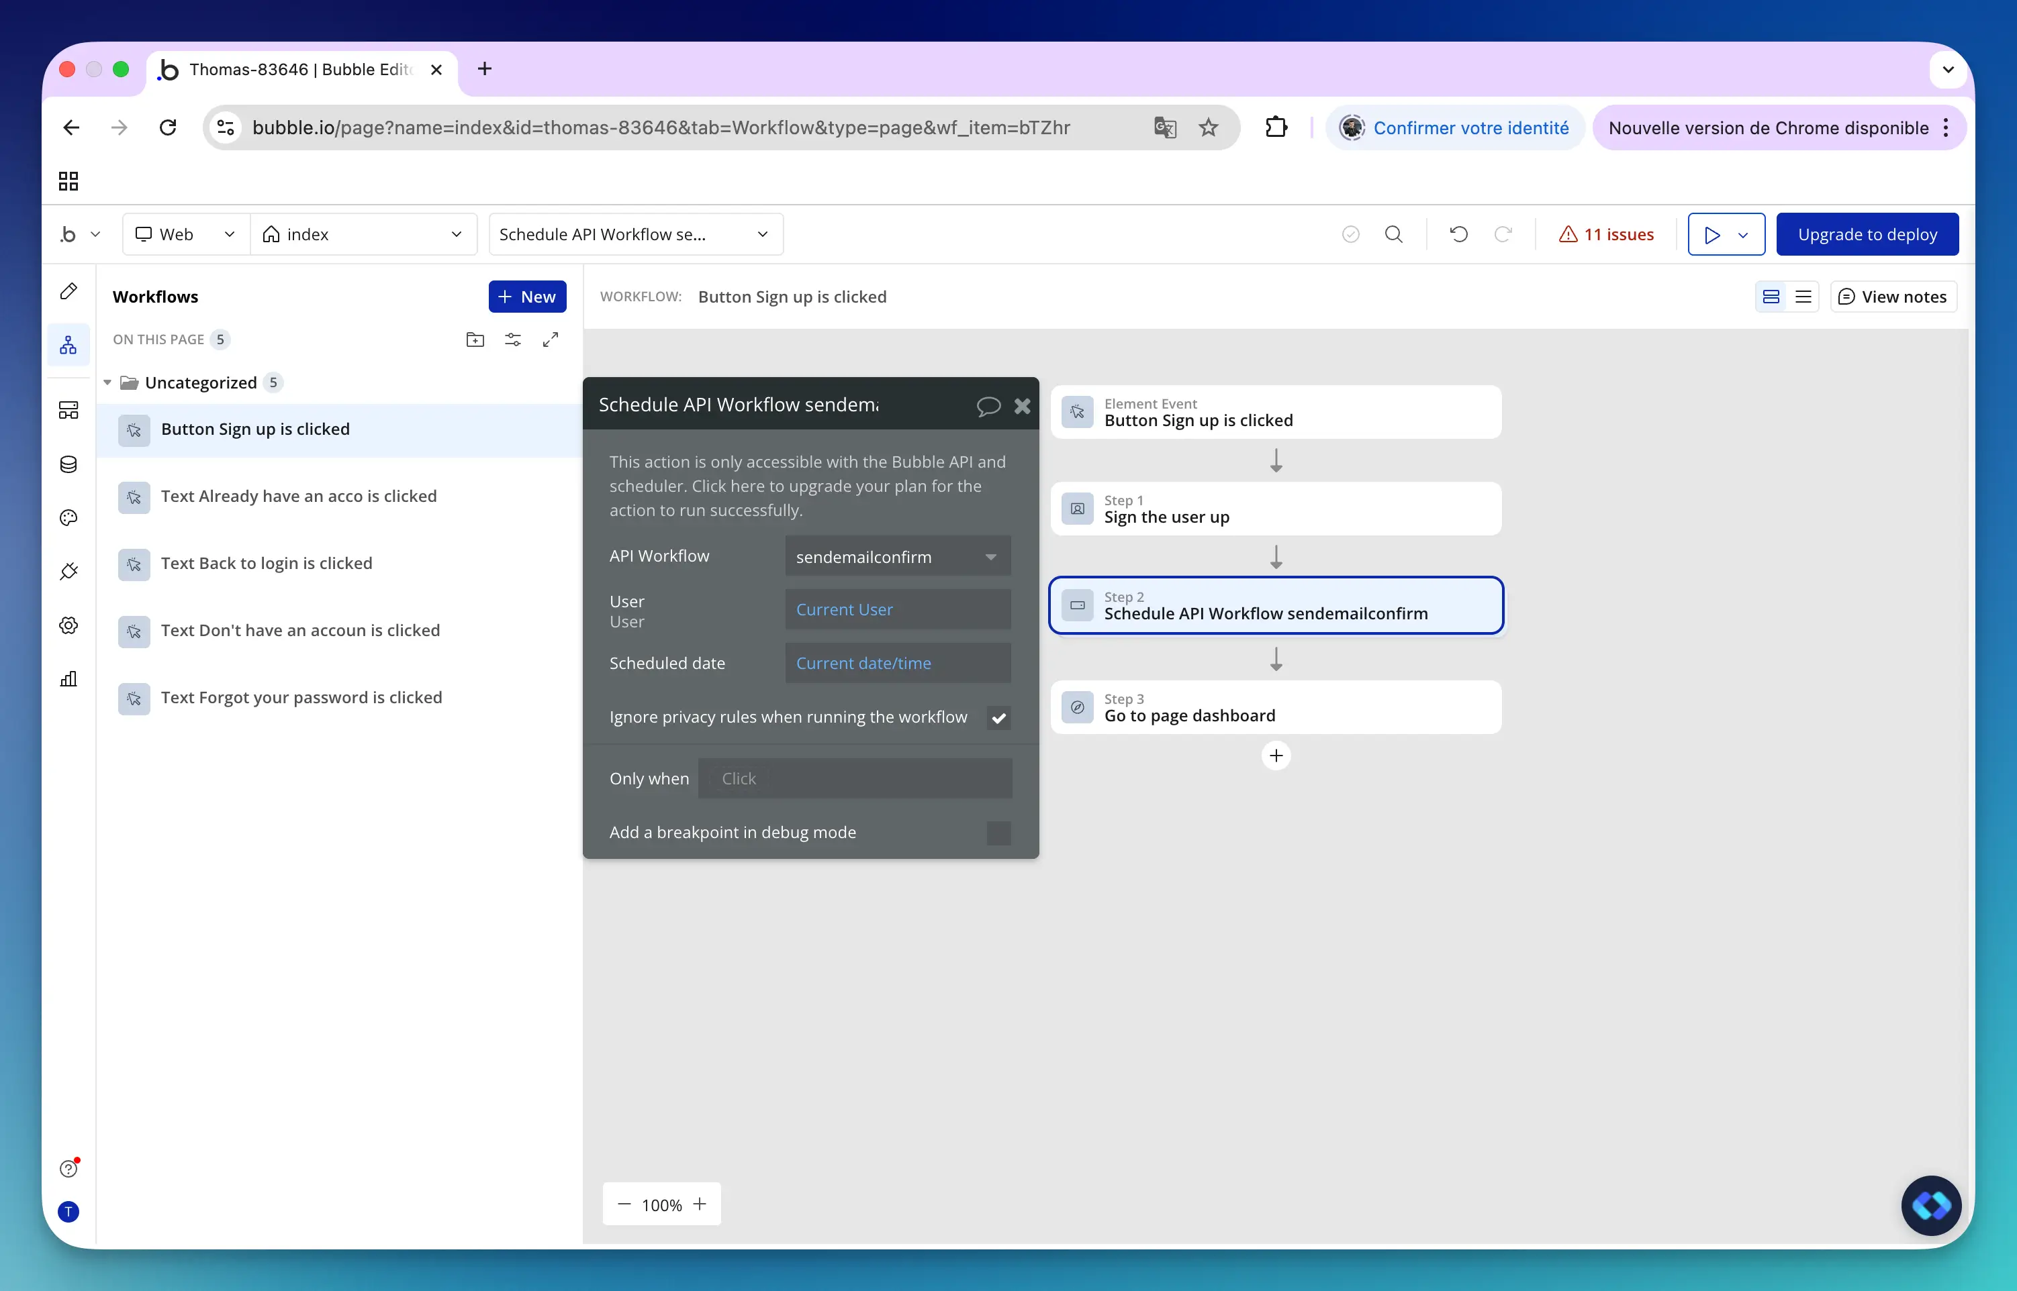
Task: Open the Chrome three-dot menu
Action: 1946,127
